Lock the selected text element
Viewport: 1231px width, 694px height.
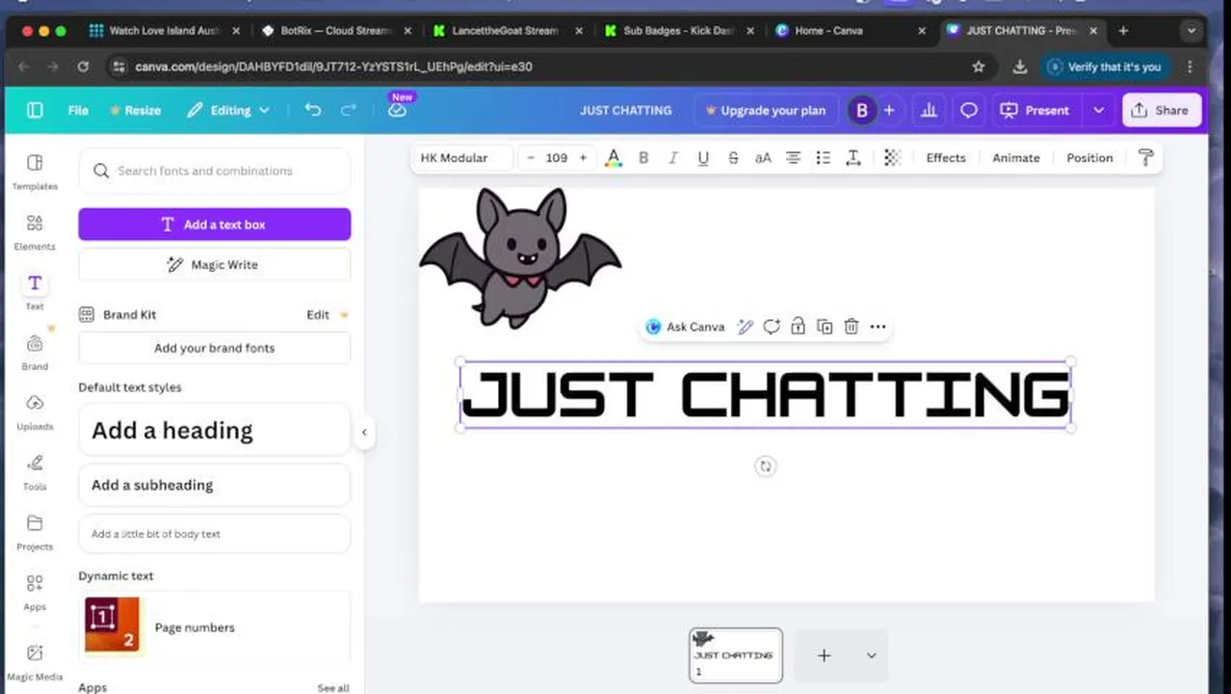[x=798, y=327]
